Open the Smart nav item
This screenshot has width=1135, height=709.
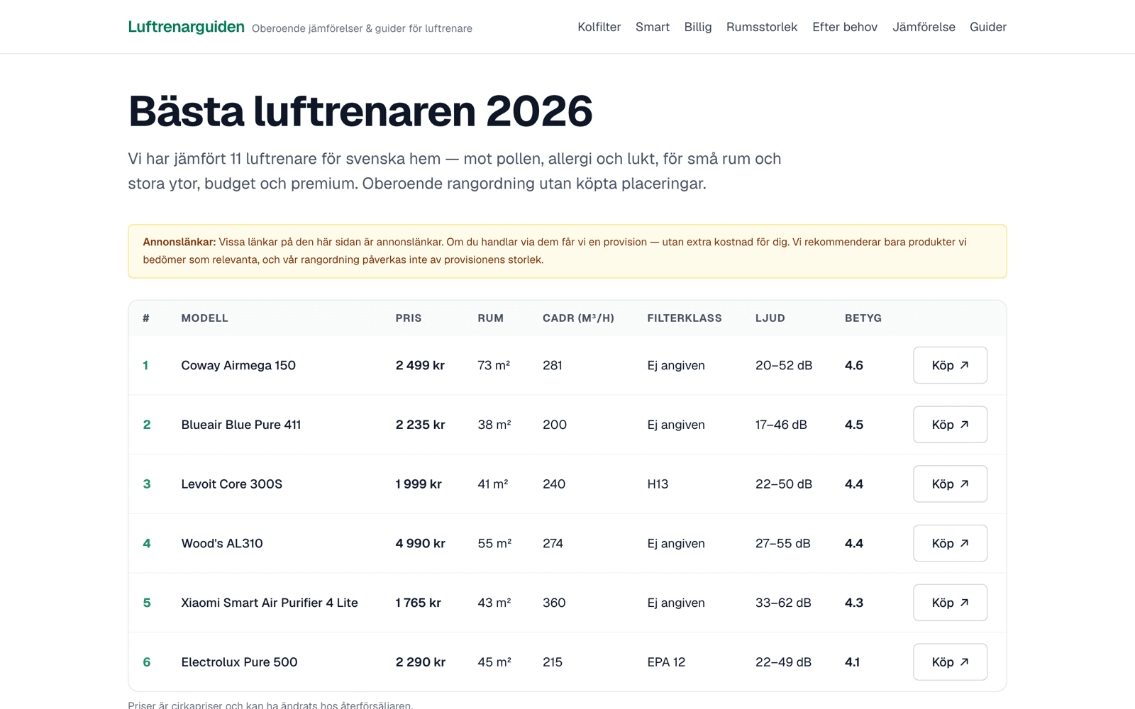(x=652, y=27)
